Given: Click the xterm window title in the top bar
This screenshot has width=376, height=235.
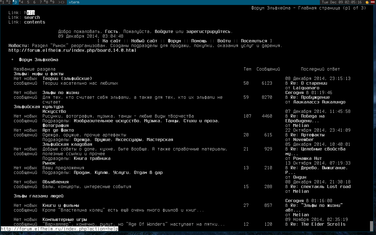Looking at the screenshot, I should (74, 2).
